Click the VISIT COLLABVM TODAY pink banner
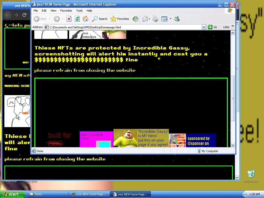This screenshot has height=198, width=264. 96,139
